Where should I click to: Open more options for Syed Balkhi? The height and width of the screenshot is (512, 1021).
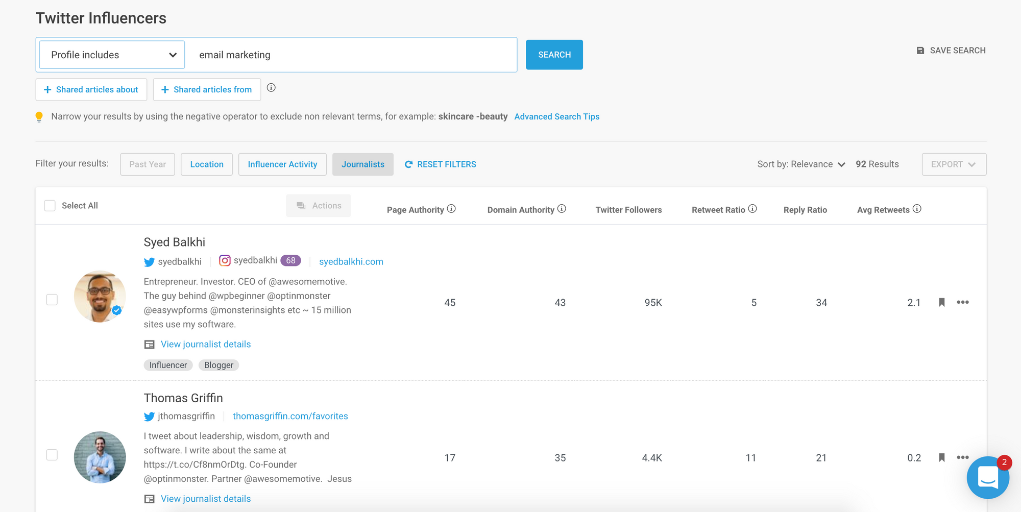click(963, 302)
